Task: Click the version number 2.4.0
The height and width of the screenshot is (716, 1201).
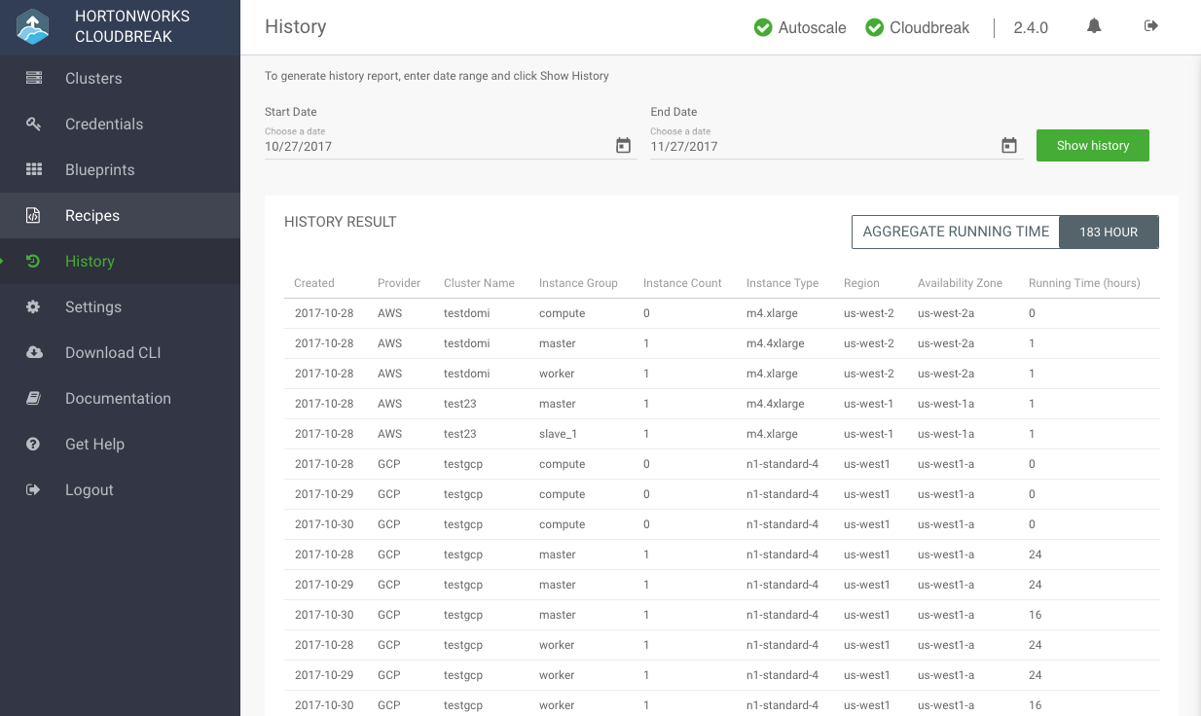Action: (x=1031, y=27)
